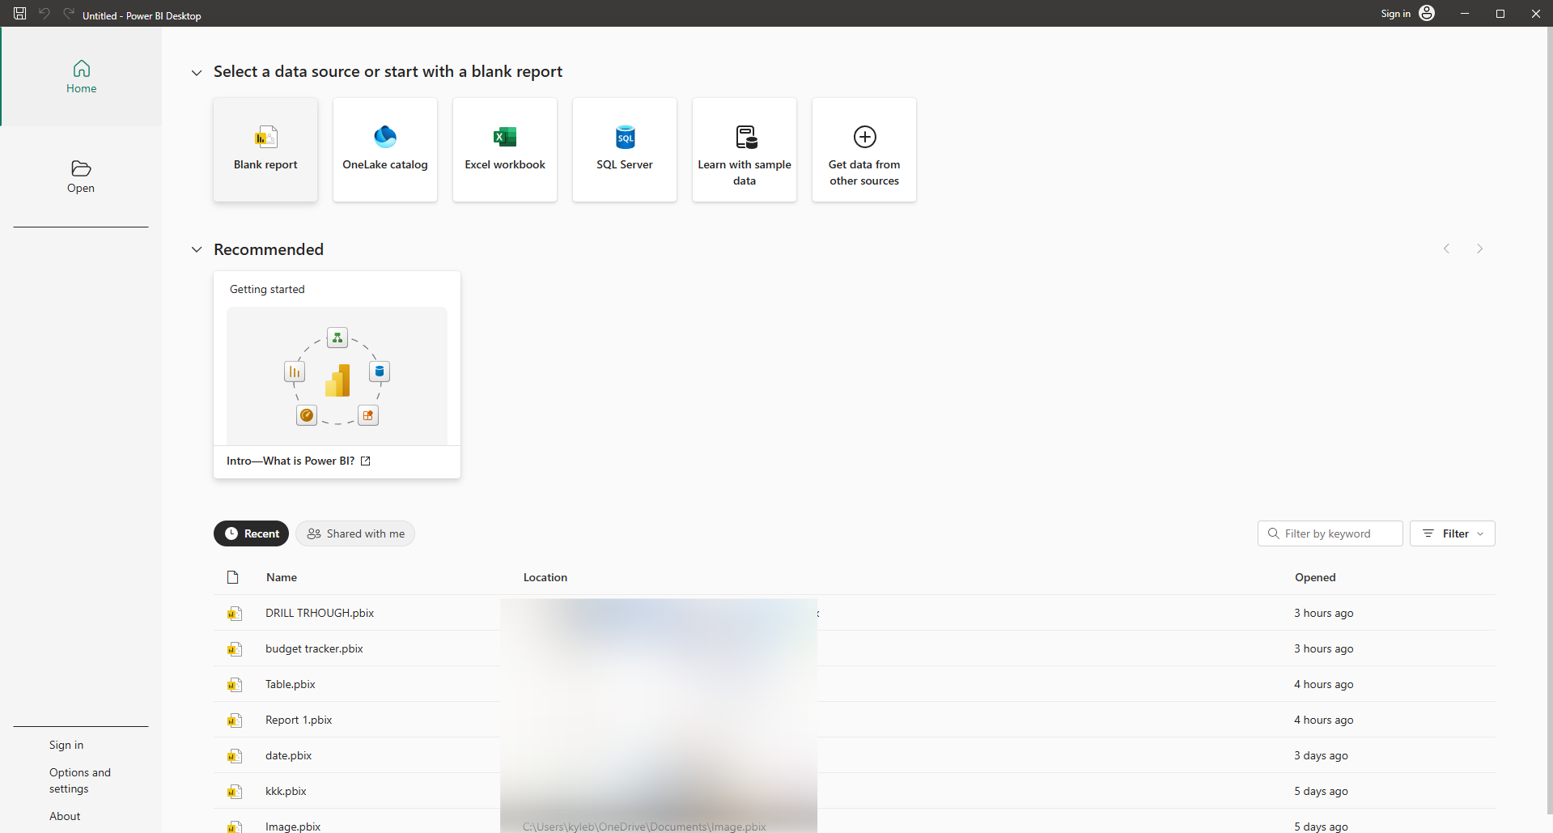Viewport: 1553px width, 833px height.
Task: Choose SQL Server data source
Action: (x=625, y=150)
